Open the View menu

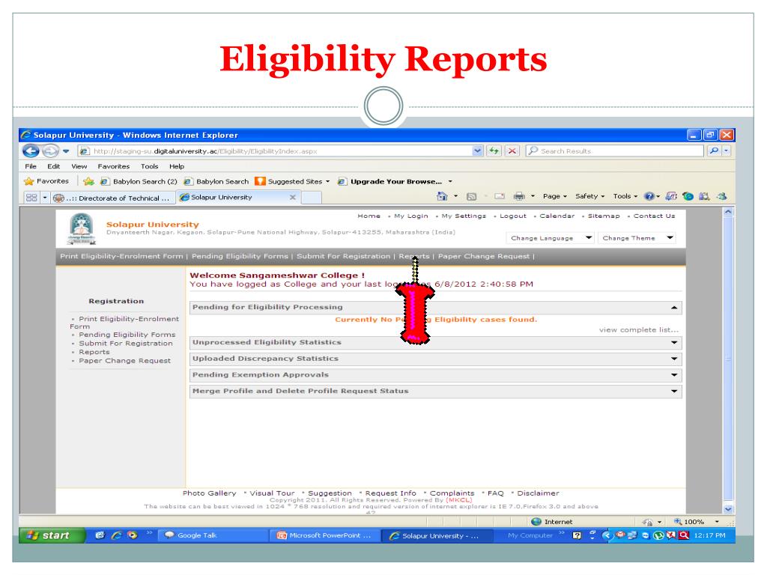click(79, 166)
